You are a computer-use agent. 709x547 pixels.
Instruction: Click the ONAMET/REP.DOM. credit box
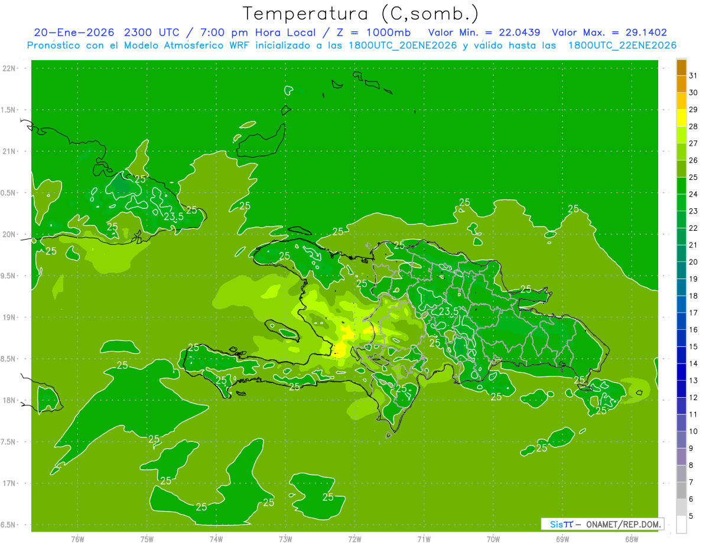[x=602, y=524]
